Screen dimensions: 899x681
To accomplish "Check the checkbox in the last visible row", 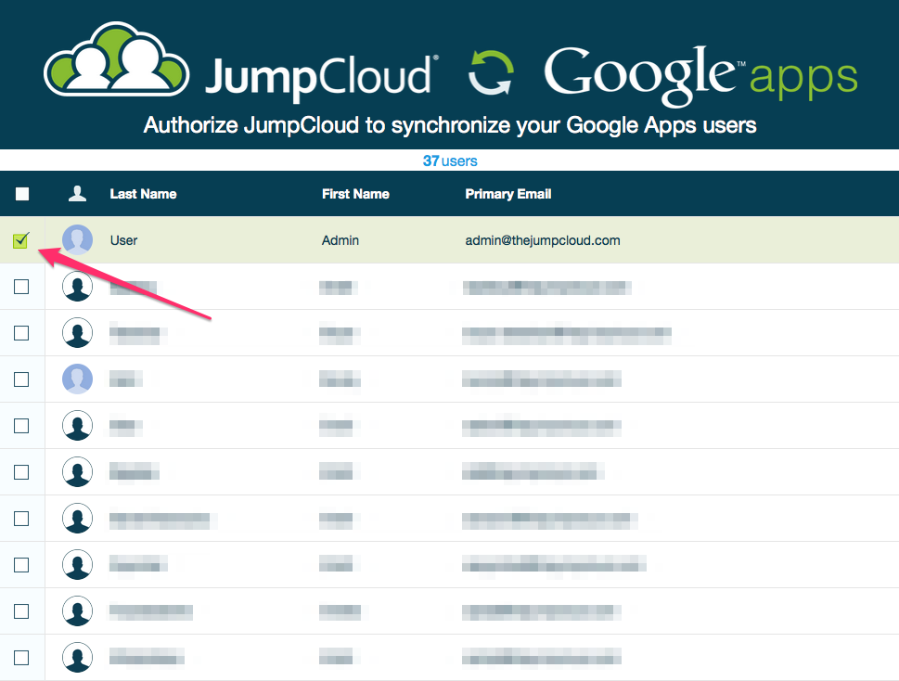I will [x=21, y=658].
